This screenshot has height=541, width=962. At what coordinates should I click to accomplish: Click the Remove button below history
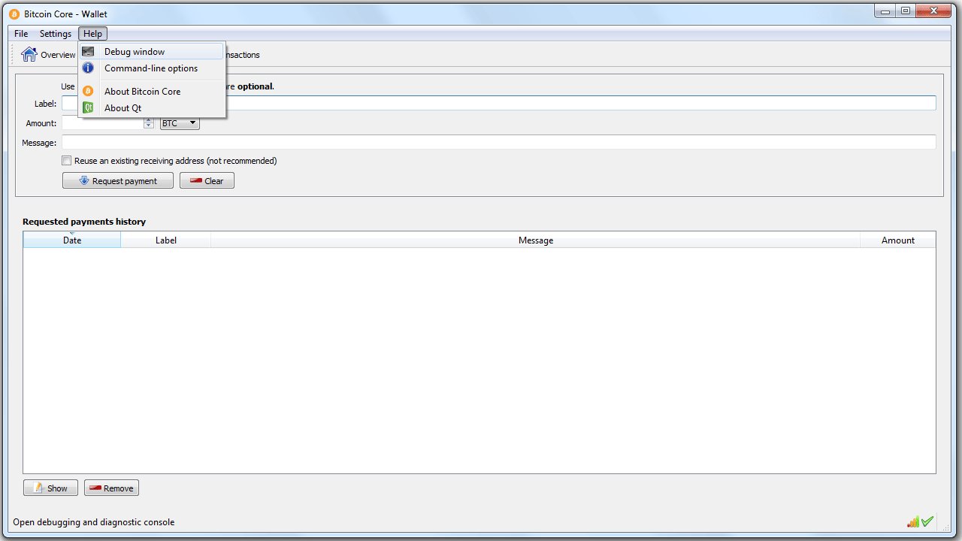coord(111,488)
